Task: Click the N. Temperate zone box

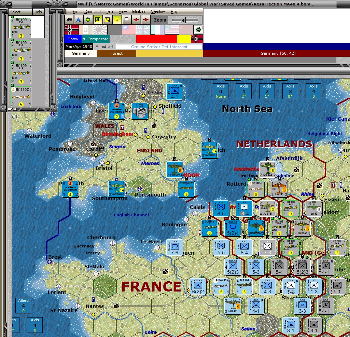Action: (95, 39)
